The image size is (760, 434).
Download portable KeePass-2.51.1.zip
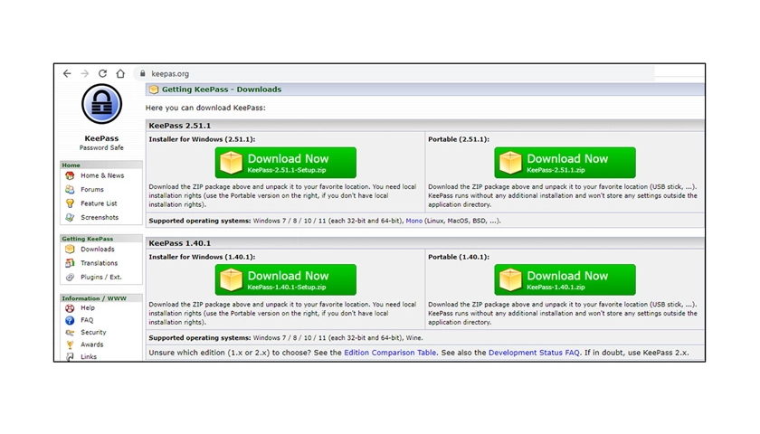click(565, 163)
